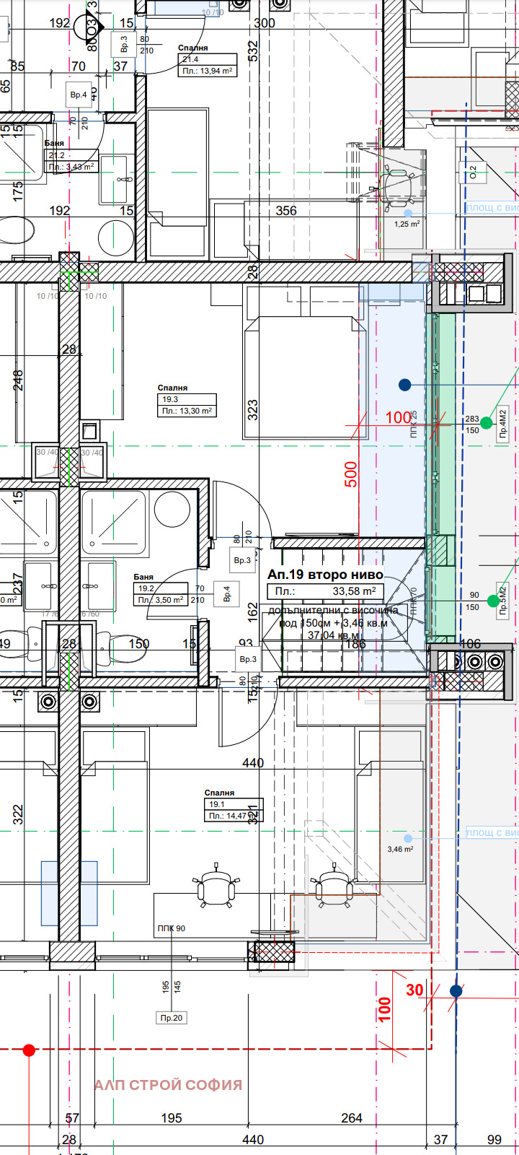Select light blue dot above 1,25 m² label
Image resolution: width=519 pixels, height=1155 pixels.
pyautogui.click(x=408, y=213)
